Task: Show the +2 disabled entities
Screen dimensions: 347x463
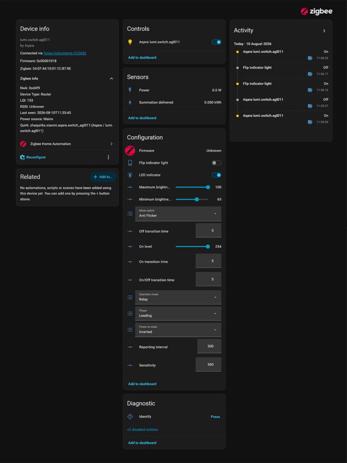Action: pos(142,430)
